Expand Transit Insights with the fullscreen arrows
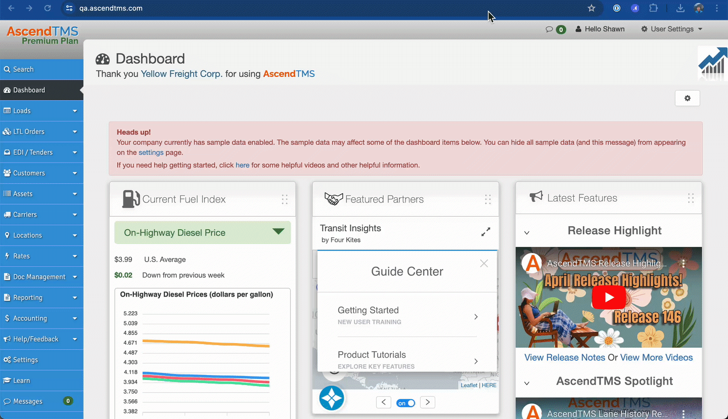 pos(486,232)
